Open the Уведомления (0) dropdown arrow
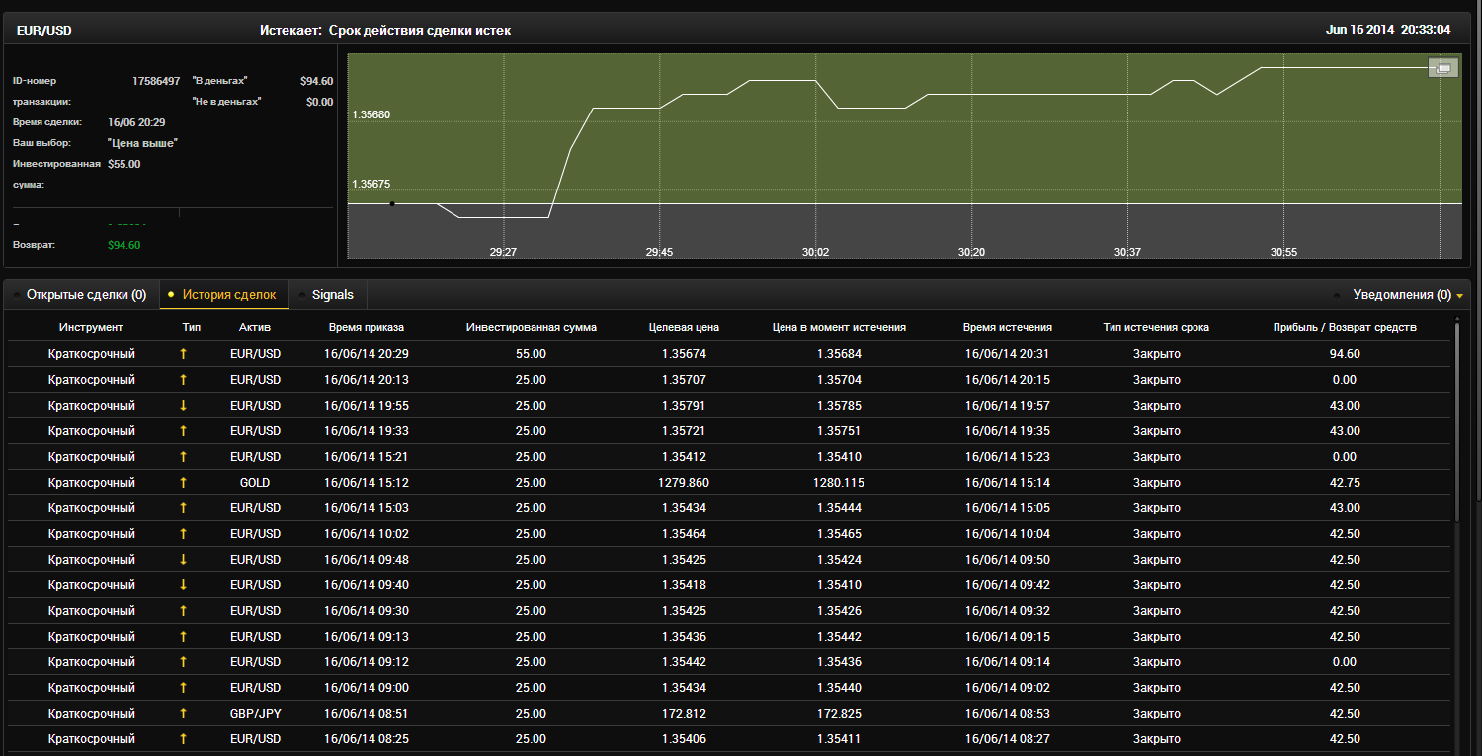The width and height of the screenshot is (1482, 756). pos(1459,295)
